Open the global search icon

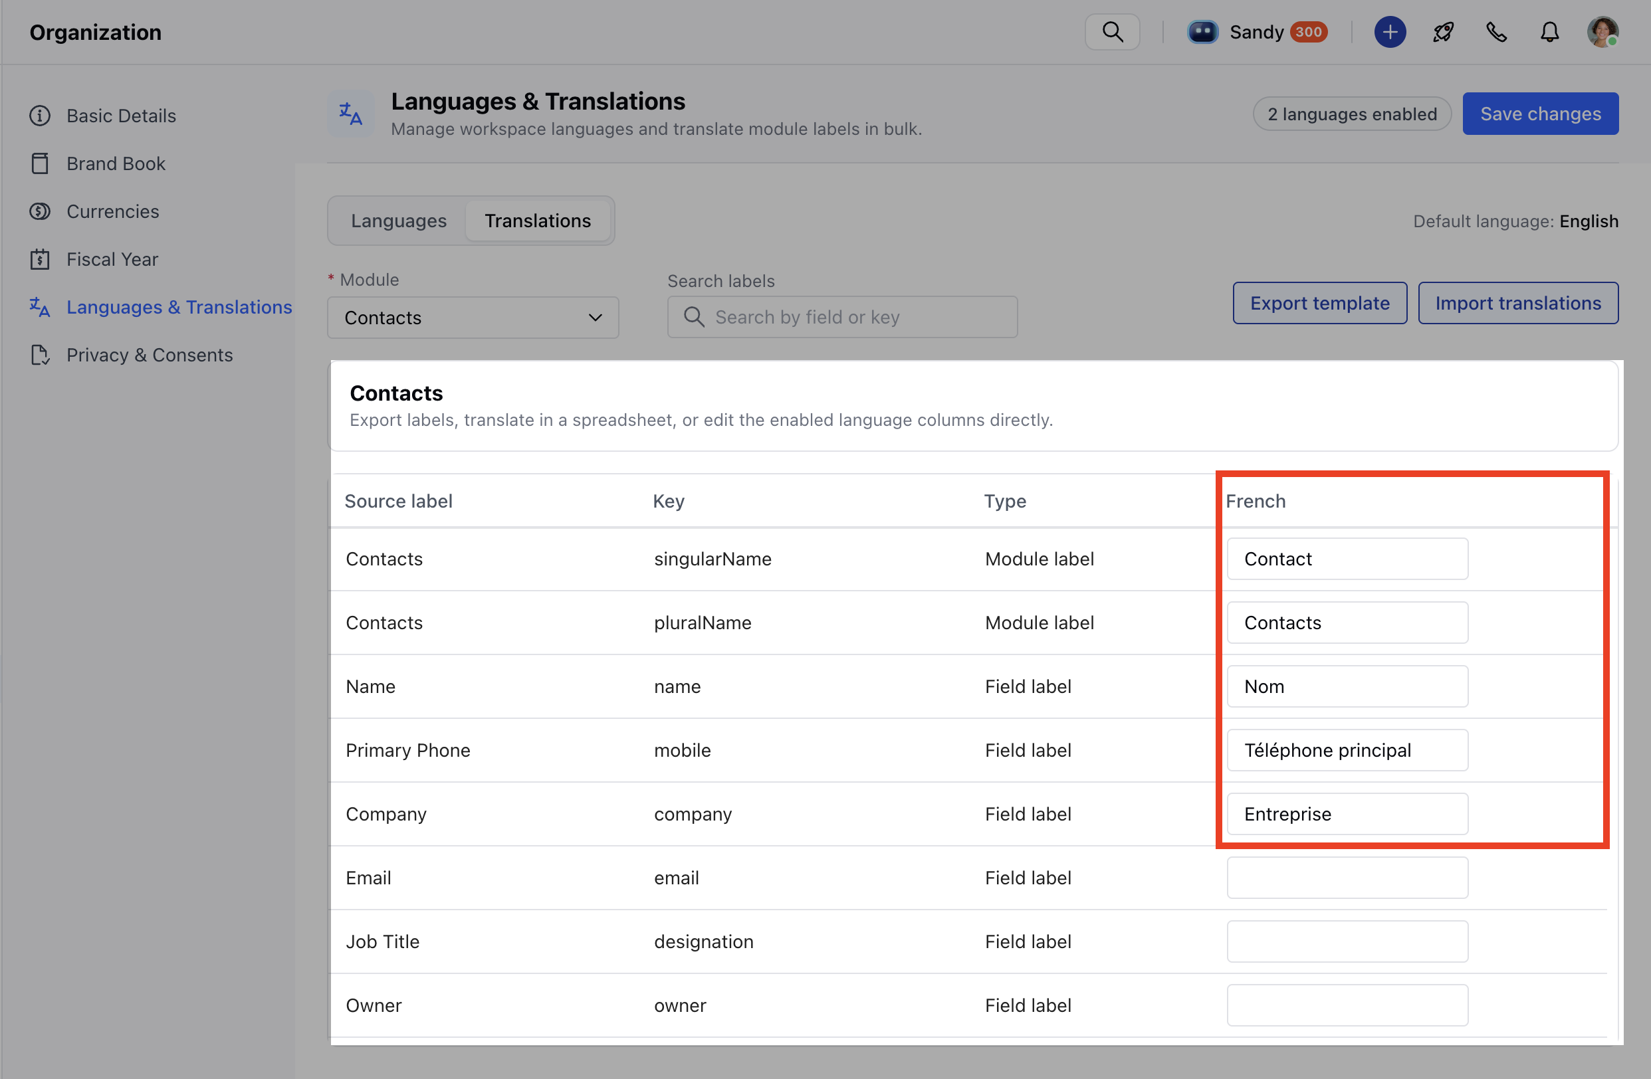point(1112,32)
